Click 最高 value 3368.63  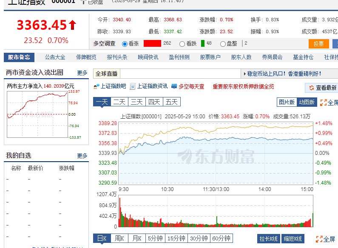point(173,20)
